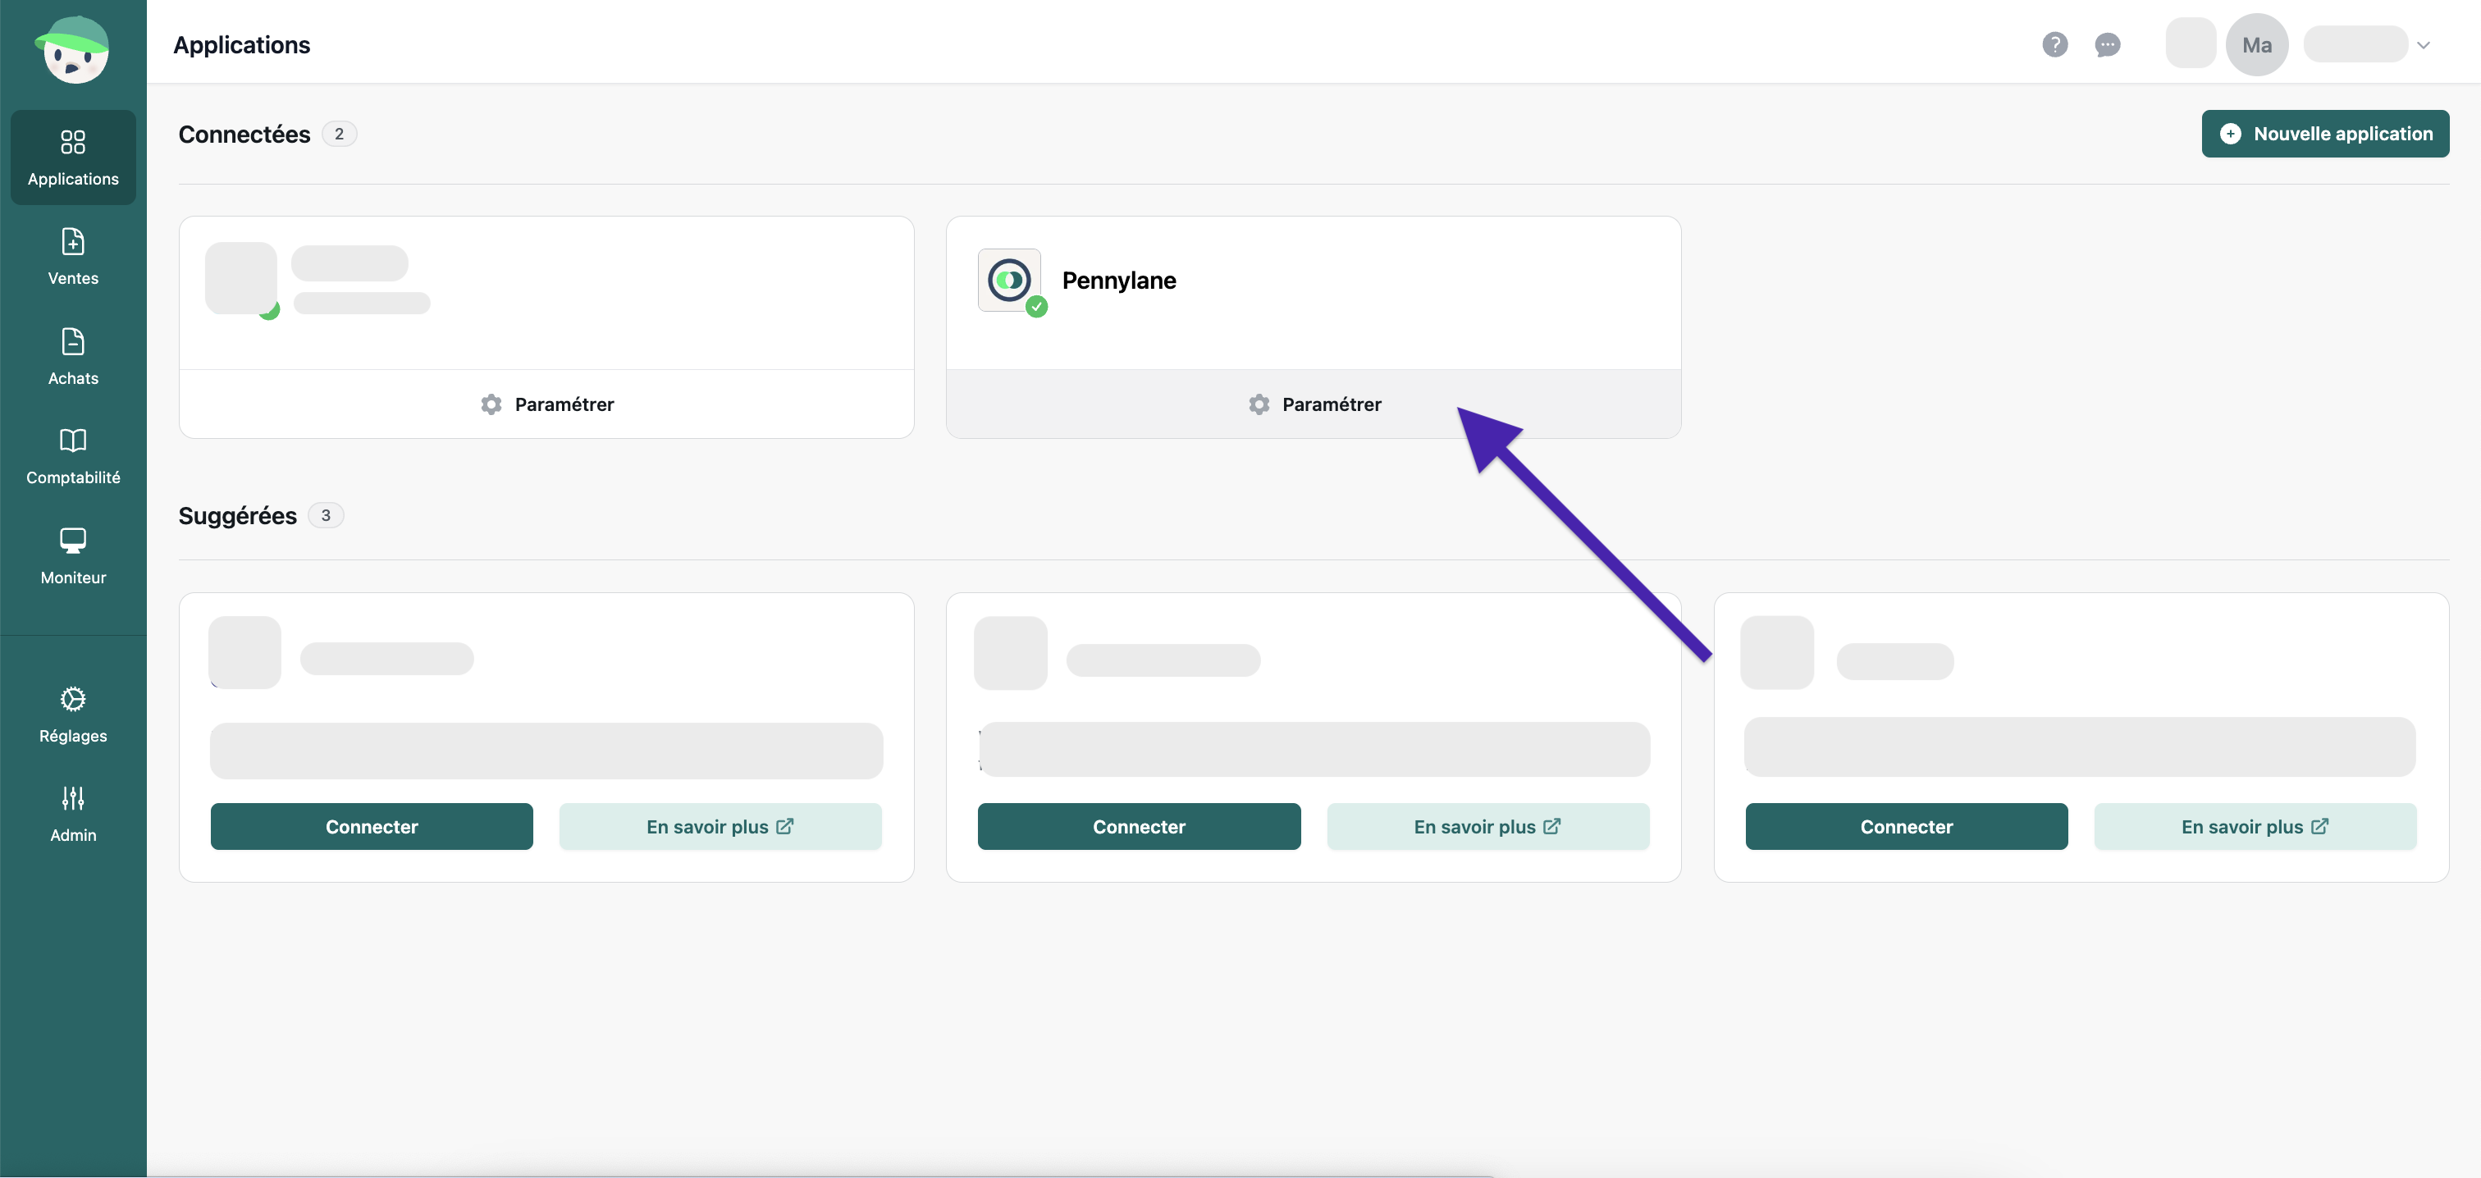2481x1178 pixels.
Task: Click the blurred account name in header
Action: [x=2355, y=44]
